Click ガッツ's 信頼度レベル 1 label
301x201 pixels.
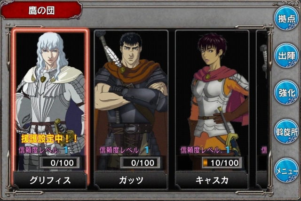124,150
